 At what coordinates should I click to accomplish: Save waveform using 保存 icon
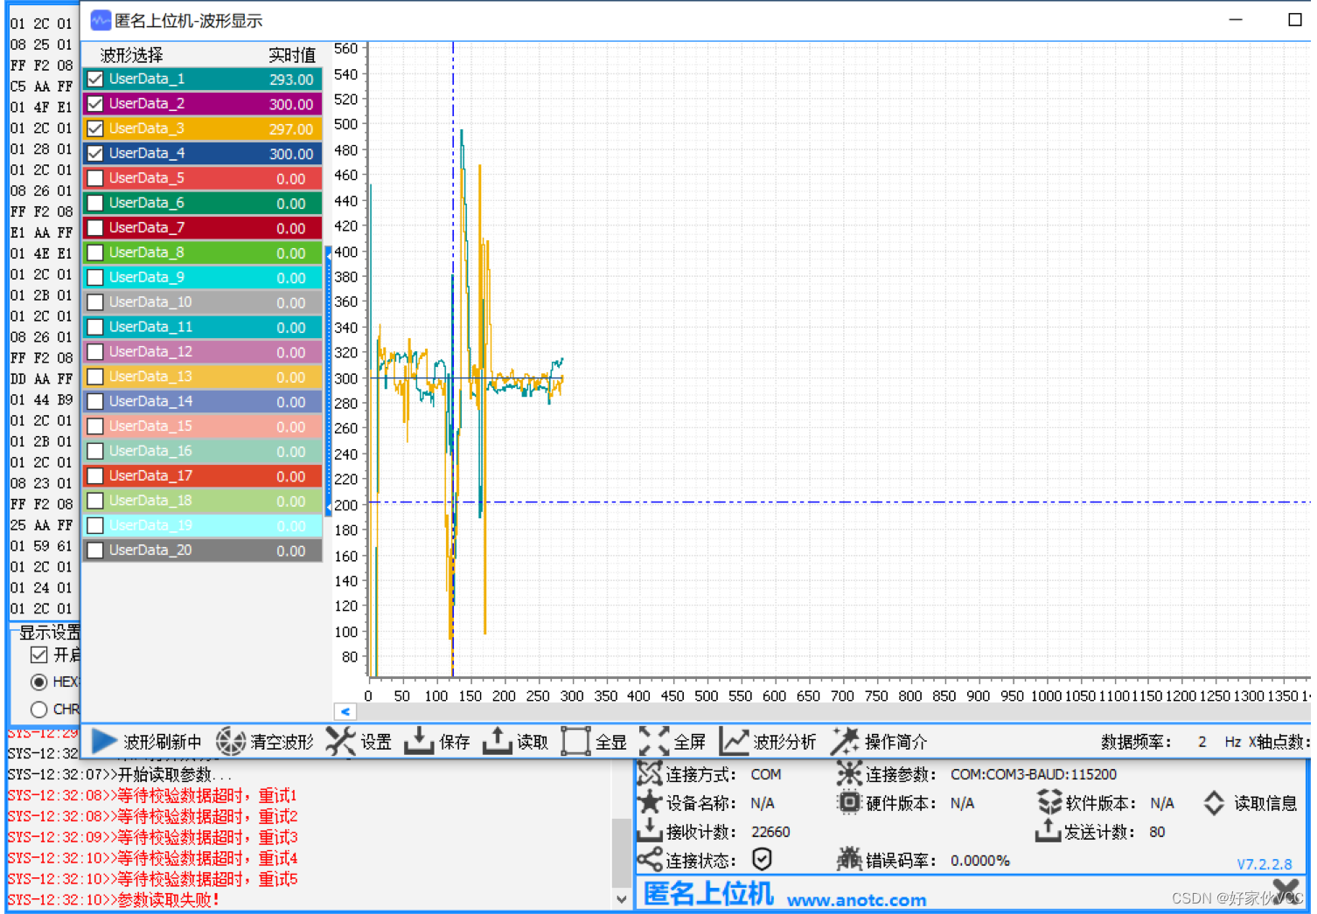(x=419, y=741)
